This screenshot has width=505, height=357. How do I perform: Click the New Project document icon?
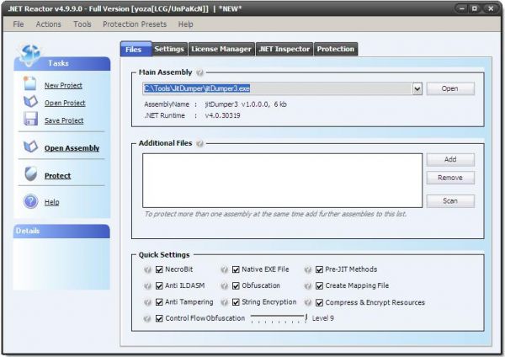pos(30,83)
